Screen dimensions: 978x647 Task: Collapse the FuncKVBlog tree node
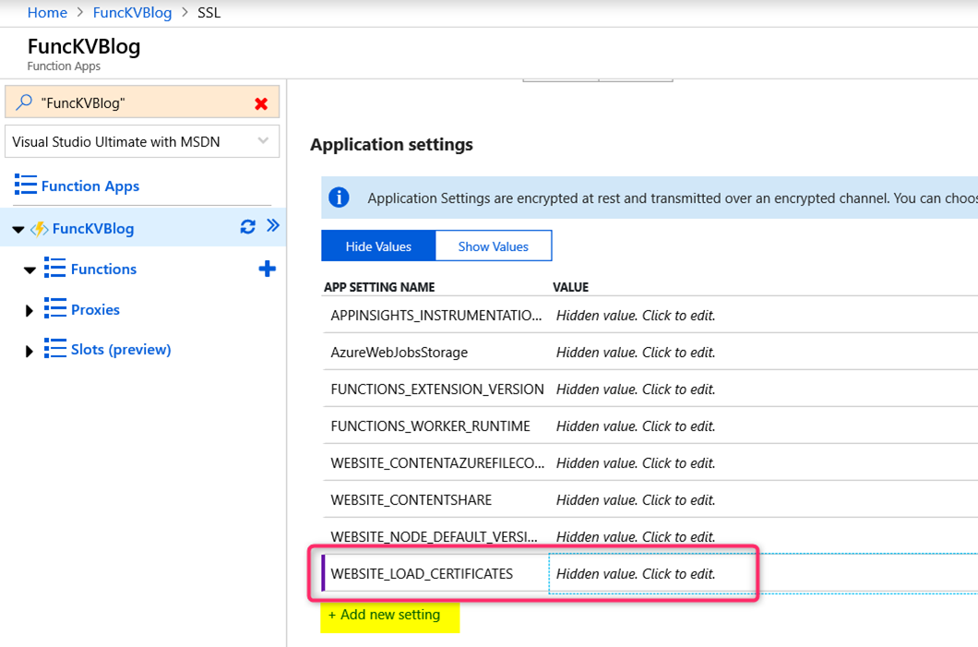pos(18,230)
